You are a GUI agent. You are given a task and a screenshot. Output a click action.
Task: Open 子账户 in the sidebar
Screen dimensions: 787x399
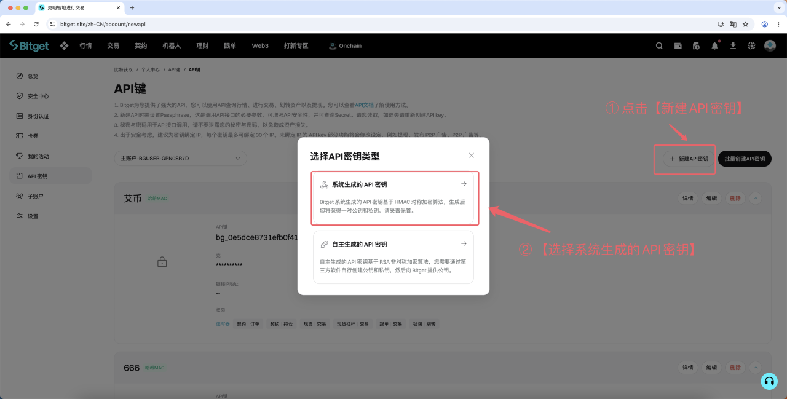[x=50, y=196]
